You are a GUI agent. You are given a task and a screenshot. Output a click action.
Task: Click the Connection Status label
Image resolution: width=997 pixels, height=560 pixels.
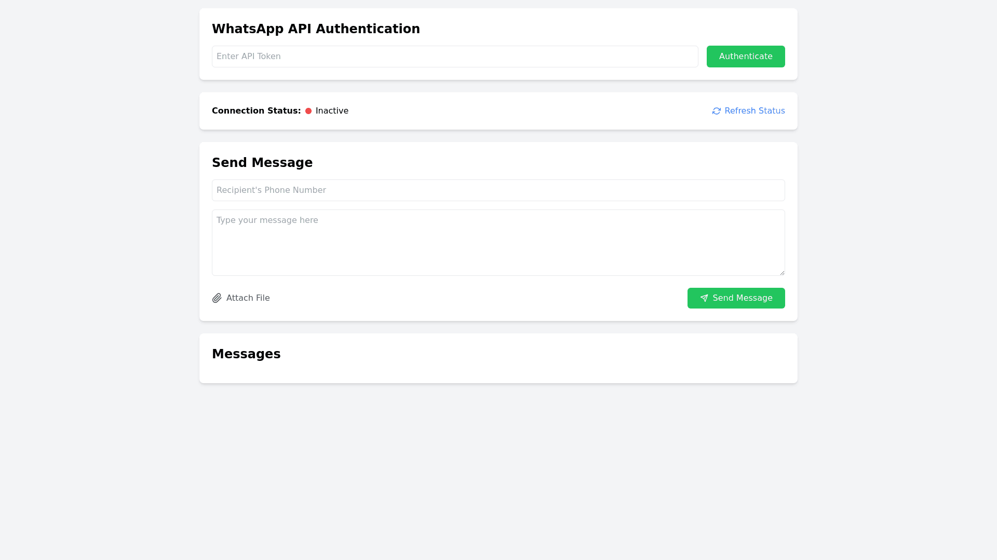pyautogui.click(x=256, y=111)
